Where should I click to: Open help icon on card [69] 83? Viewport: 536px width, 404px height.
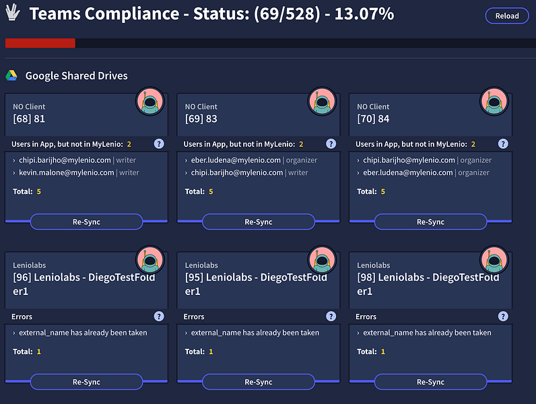click(331, 144)
